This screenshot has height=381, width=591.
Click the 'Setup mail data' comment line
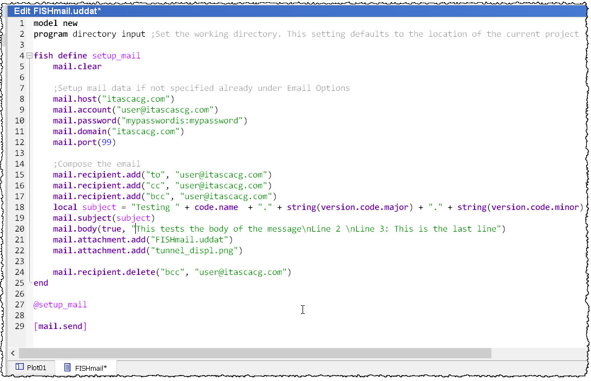(201, 88)
